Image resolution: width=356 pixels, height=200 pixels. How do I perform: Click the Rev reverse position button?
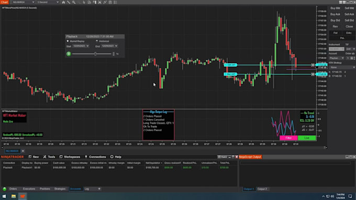click(x=336, y=27)
